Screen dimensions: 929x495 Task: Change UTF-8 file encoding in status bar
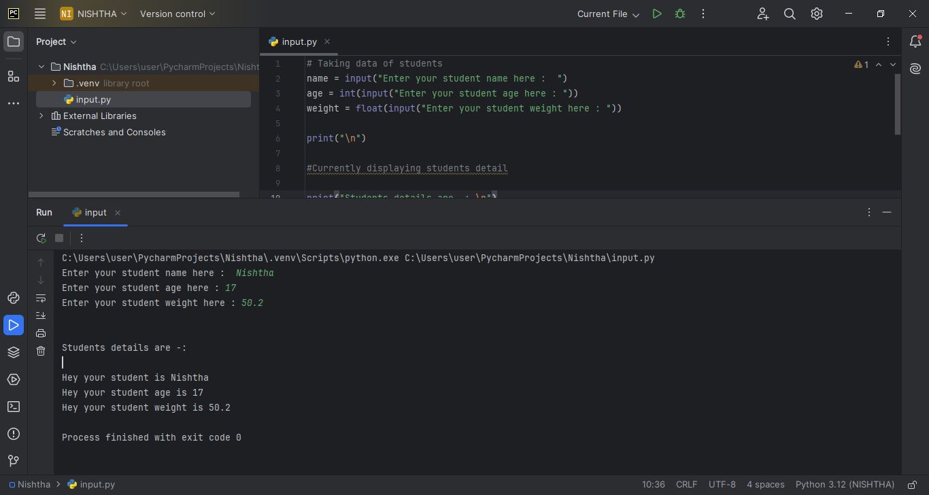[x=722, y=485]
